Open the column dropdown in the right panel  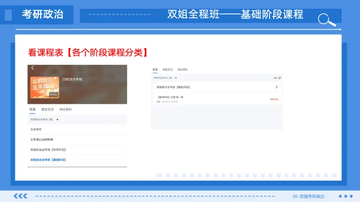pyautogui.click(x=176, y=78)
